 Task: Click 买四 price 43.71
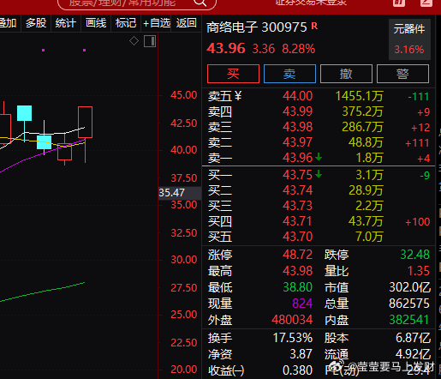(x=298, y=221)
